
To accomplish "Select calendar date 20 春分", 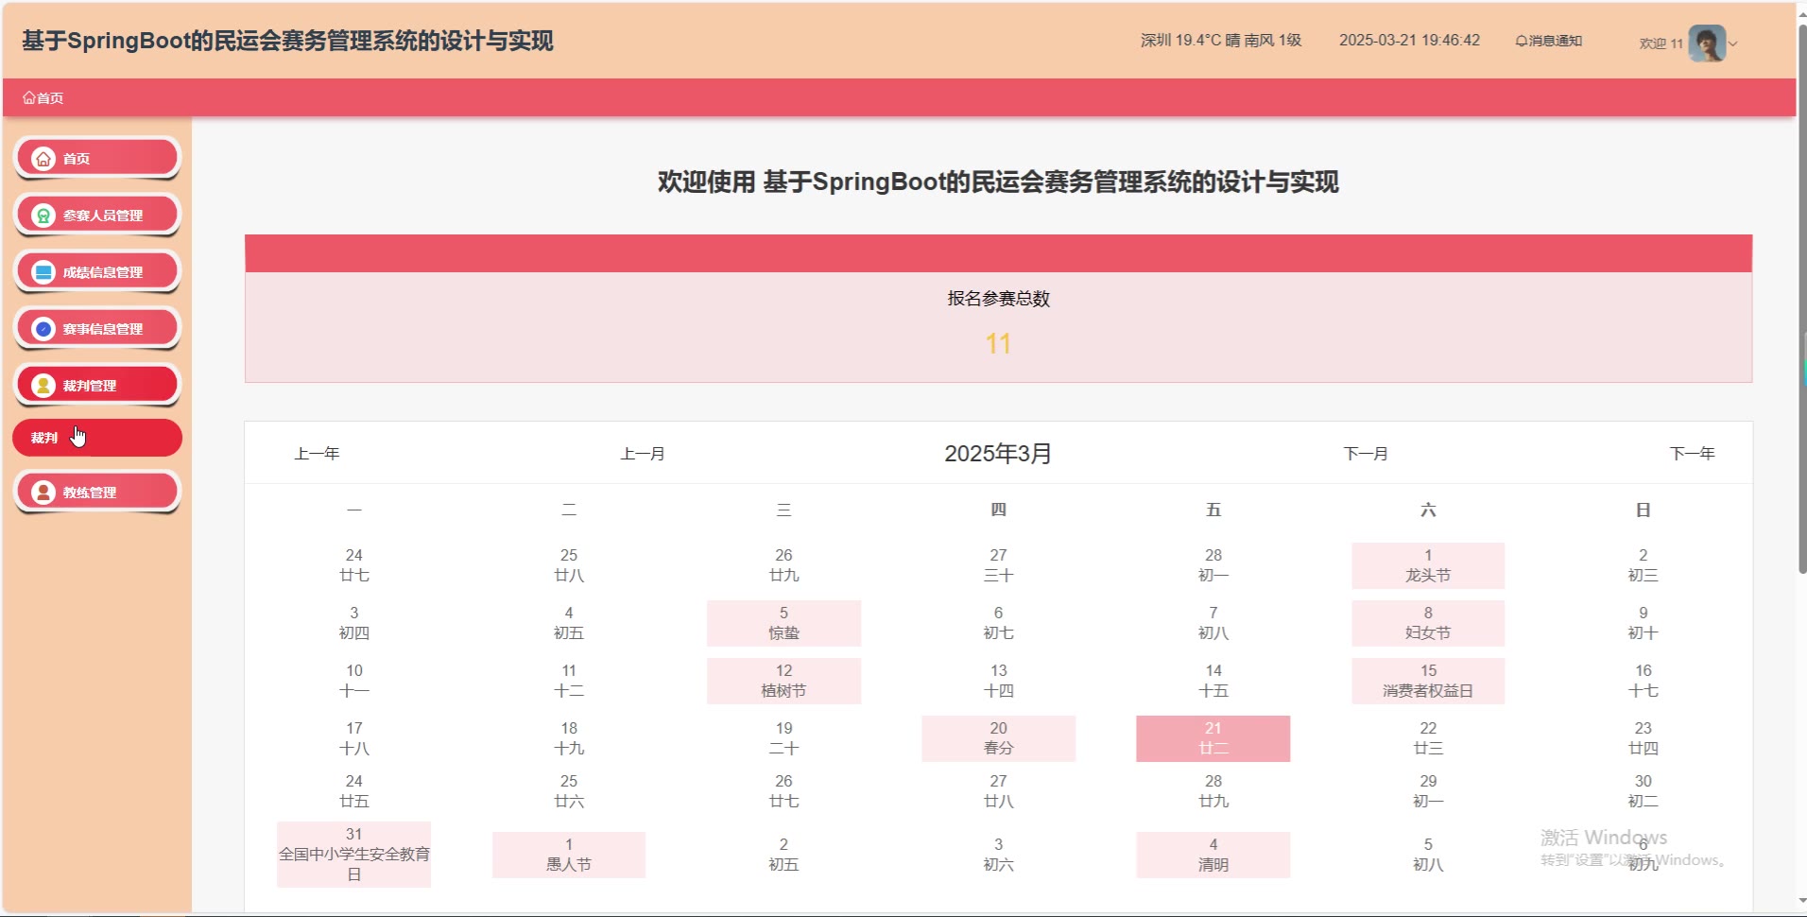I will click(998, 738).
